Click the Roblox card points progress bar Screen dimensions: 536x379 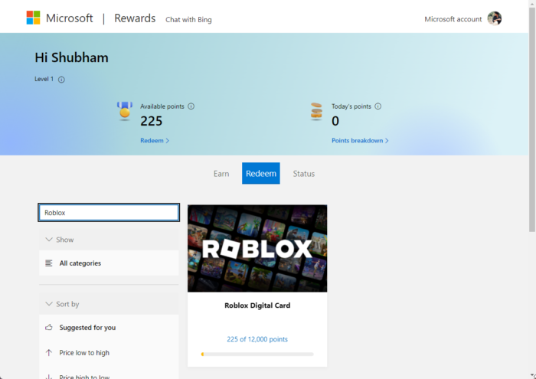(x=257, y=354)
